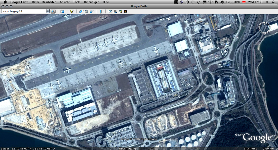Click the search magnifier button
This screenshot has width=278, height=150.
(53, 12)
